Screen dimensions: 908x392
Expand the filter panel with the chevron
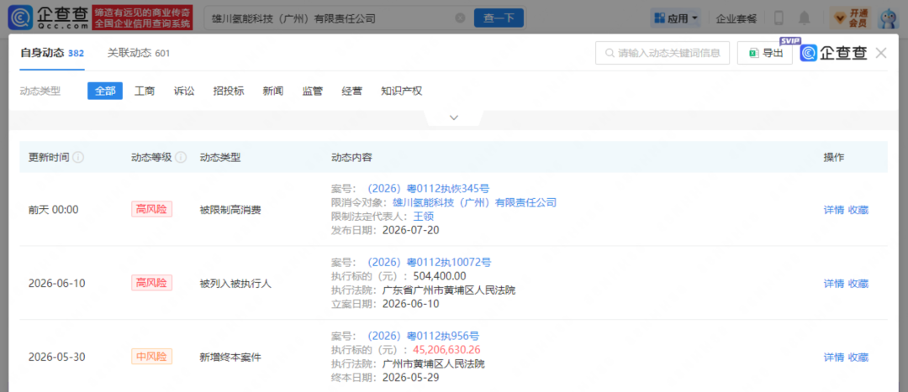(454, 118)
